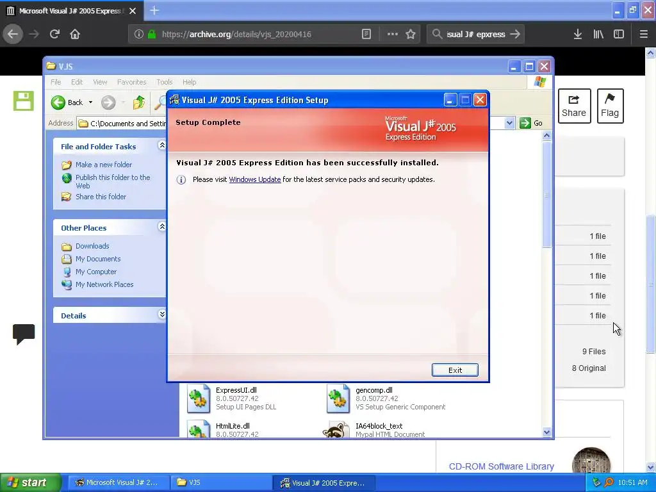Image resolution: width=656 pixels, height=492 pixels.
Task: Open page actions three-dot menu
Action: [x=393, y=34]
